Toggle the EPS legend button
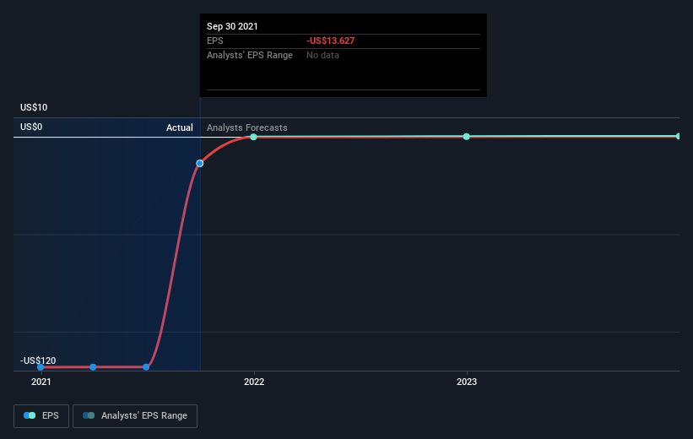Viewport: 693px width, 439px height. click(x=41, y=415)
